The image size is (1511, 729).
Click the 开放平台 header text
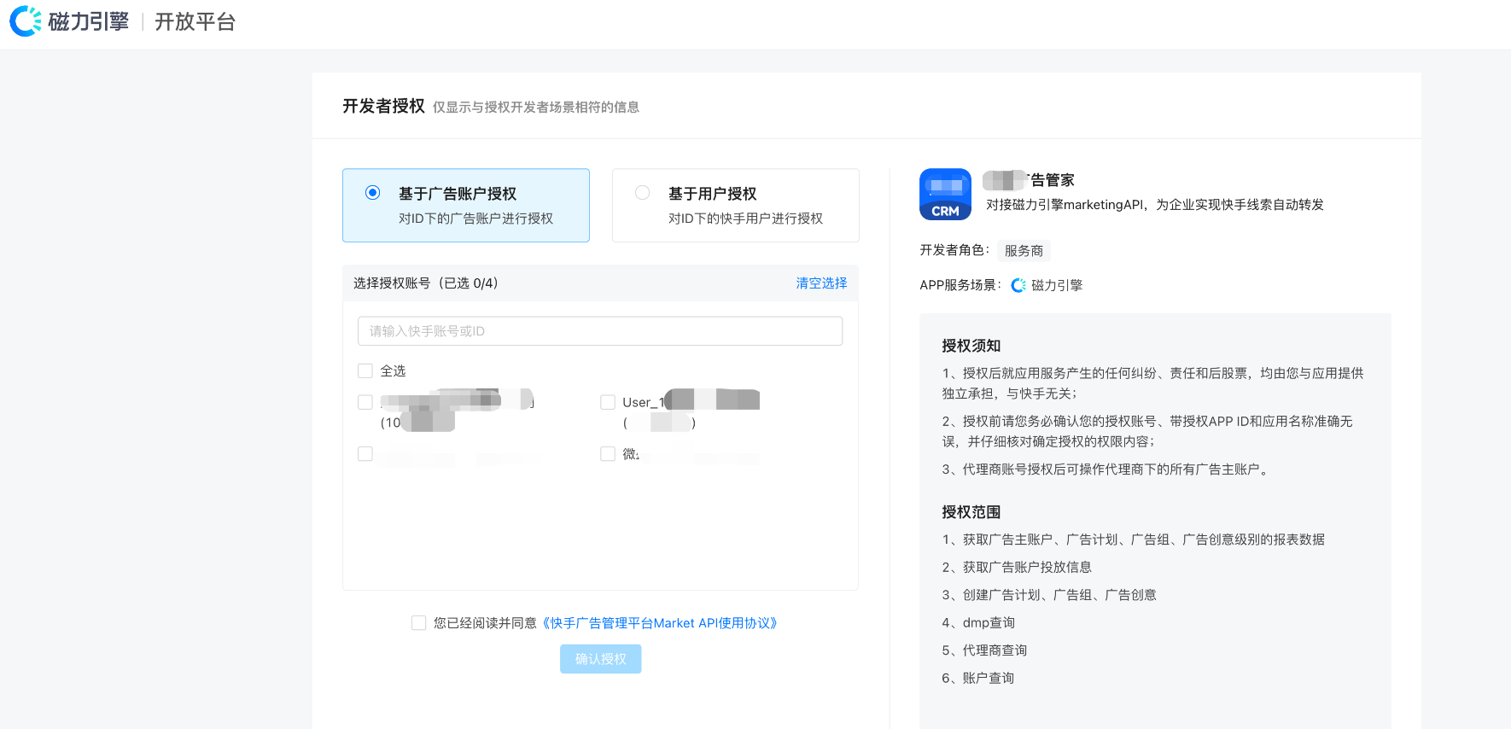point(195,21)
